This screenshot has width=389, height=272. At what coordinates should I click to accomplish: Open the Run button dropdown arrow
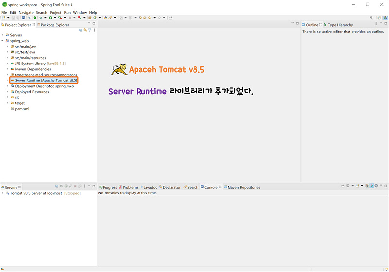pos(55,18)
